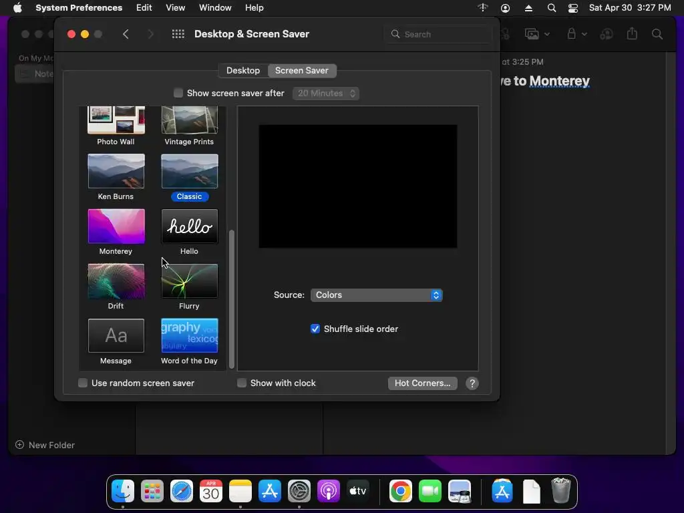Screen dimensions: 684x513
Task: Open the Window menu
Action: click(x=215, y=8)
